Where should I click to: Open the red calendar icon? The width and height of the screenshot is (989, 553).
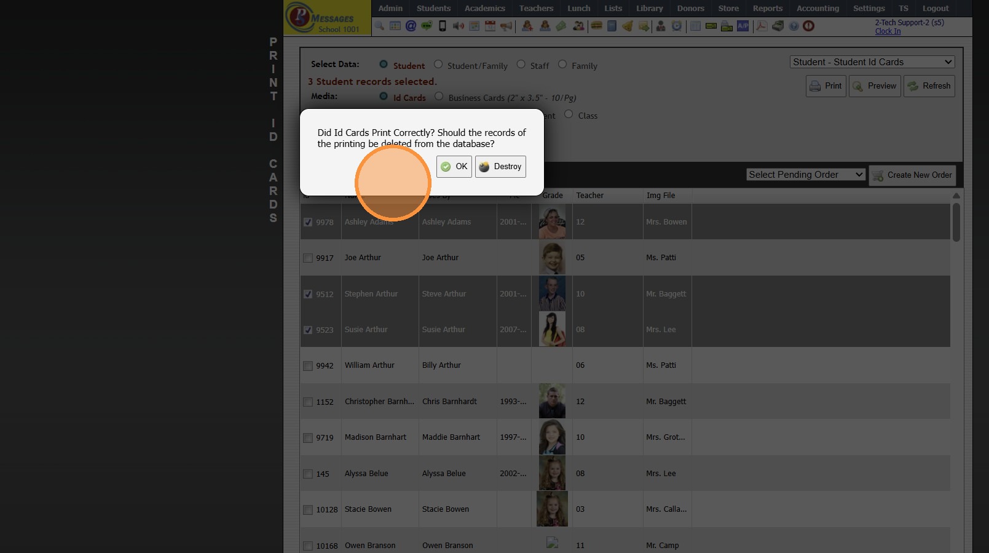(x=490, y=26)
